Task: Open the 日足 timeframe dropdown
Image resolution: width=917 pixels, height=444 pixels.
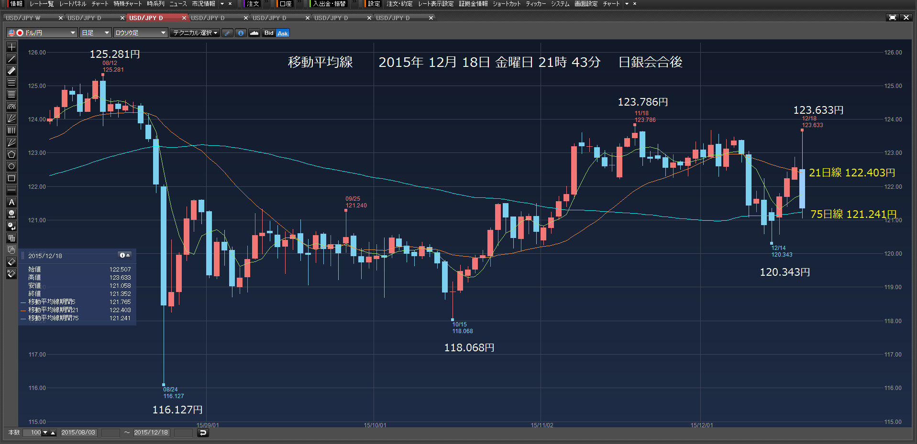Action: coord(95,33)
